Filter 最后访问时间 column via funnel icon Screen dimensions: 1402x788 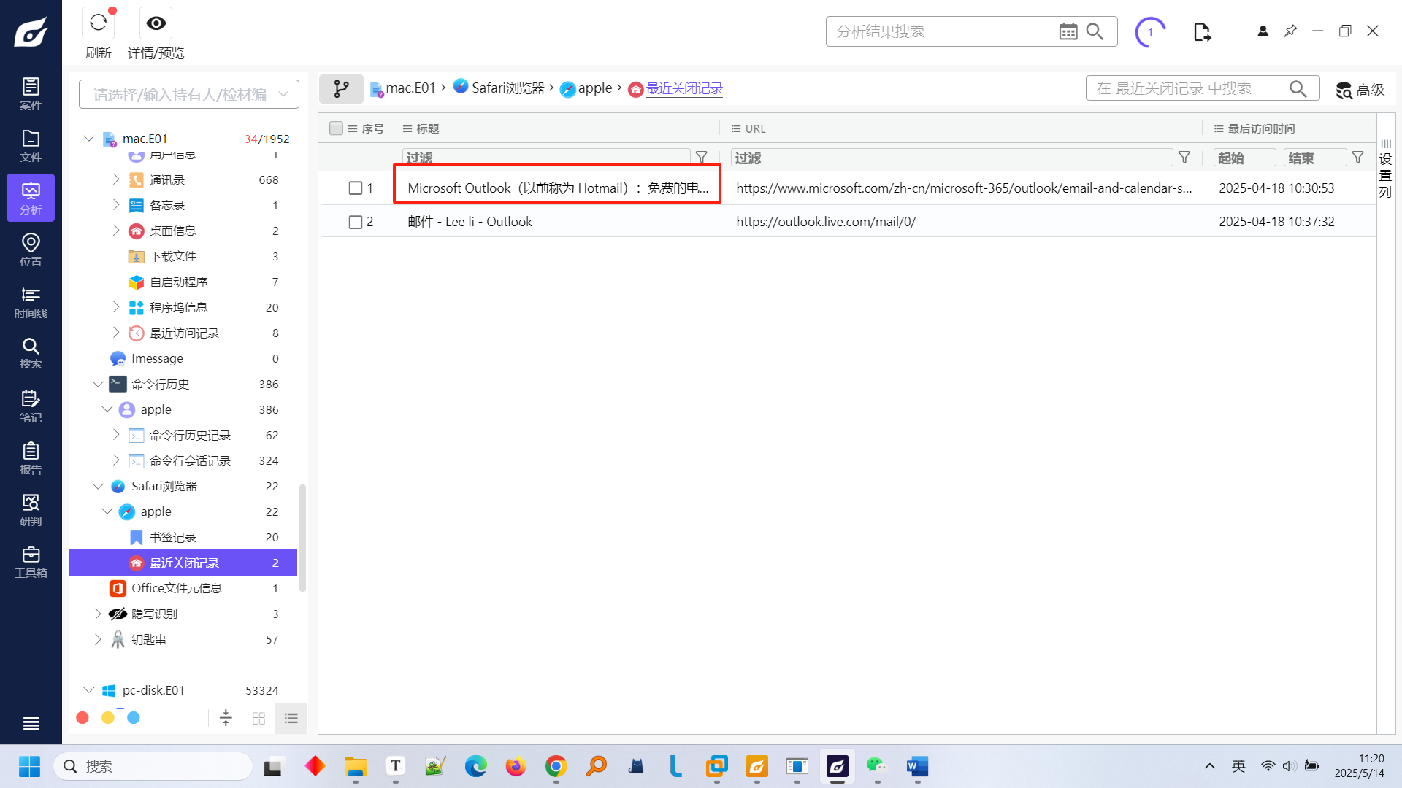point(1357,157)
